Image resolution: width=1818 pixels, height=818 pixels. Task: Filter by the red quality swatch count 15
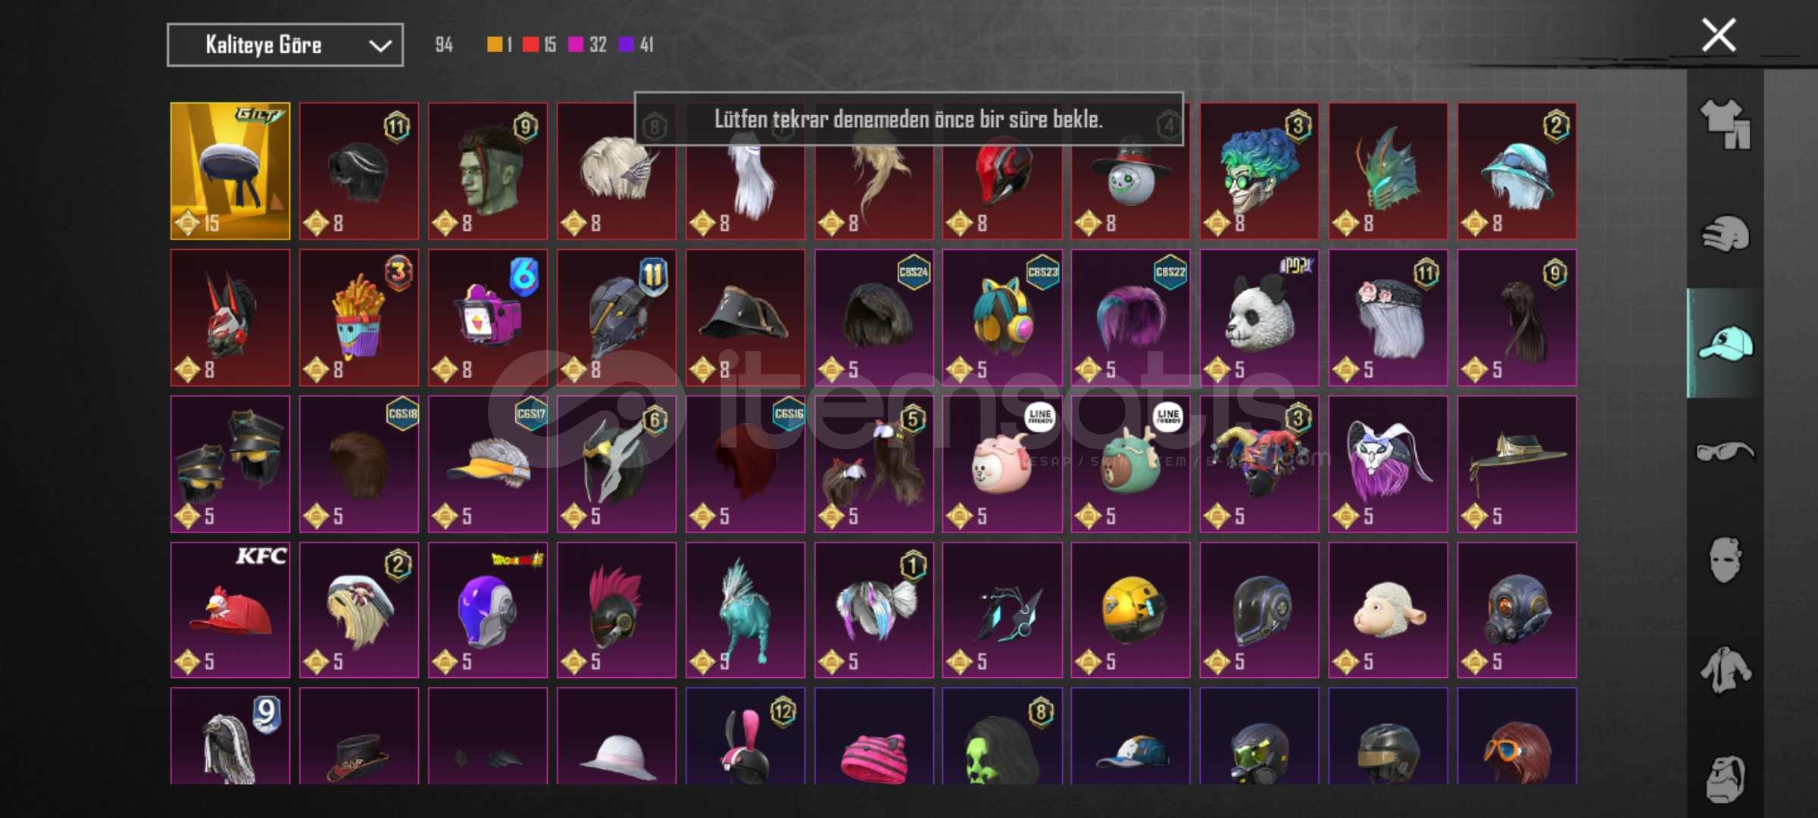pyautogui.click(x=539, y=45)
